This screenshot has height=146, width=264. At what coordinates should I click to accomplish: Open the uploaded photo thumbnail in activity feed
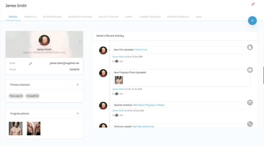(x=119, y=80)
